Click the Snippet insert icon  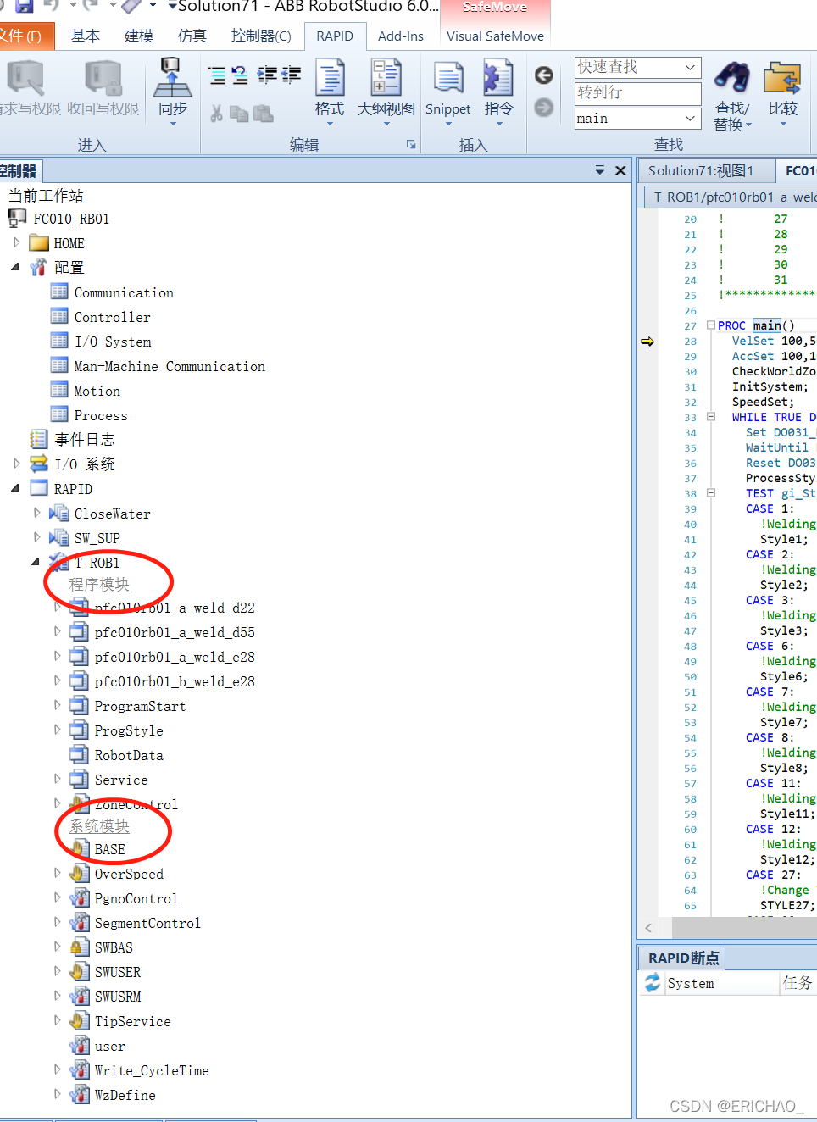coord(448,79)
